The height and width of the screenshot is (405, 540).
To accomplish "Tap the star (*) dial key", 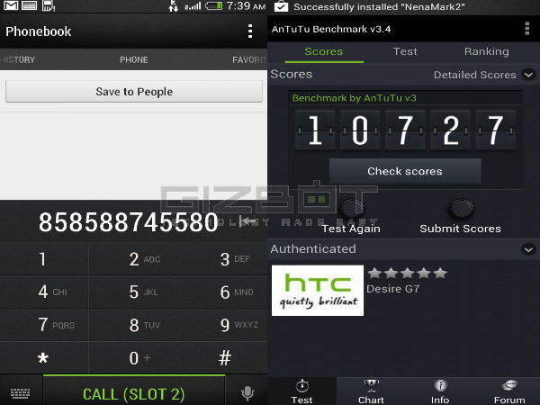I will [44, 358].
